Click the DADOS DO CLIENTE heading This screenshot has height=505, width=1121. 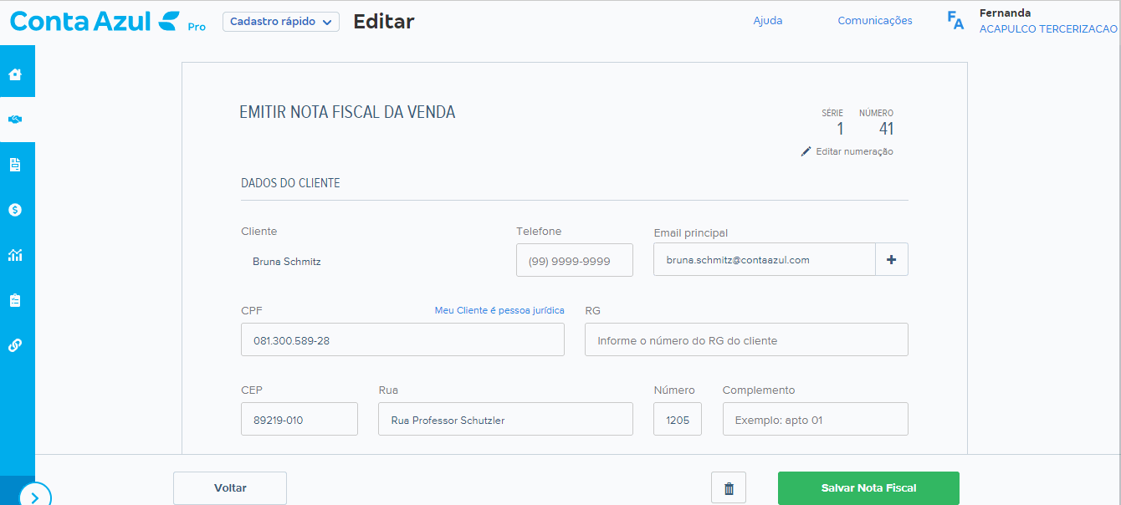(x=290, y=183)
